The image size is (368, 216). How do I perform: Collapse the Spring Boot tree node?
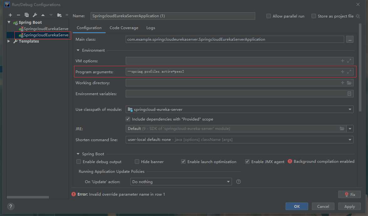[9, 22]
